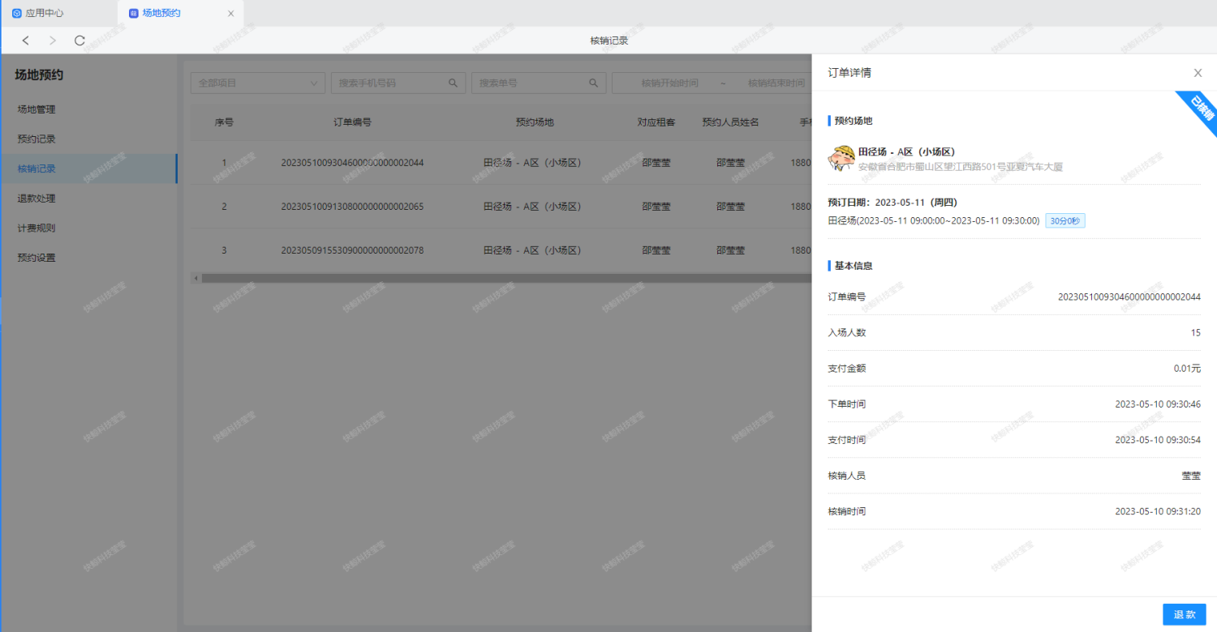
Task: Click the page refresh icon
Action: click(80, 41)
